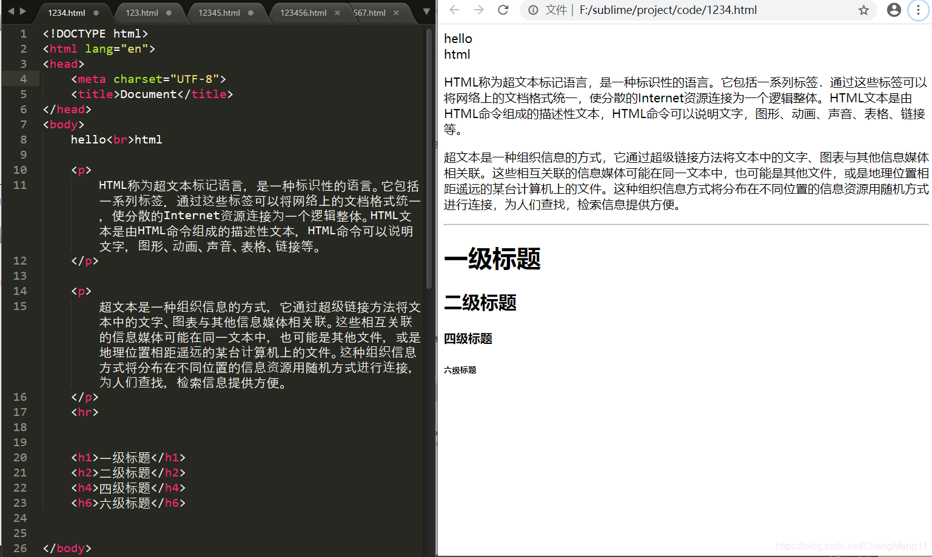The height and width of the screenshot is (557, 932).
Task: Click the title Document line
Action: pyautogui.click(x=152, y=94)
